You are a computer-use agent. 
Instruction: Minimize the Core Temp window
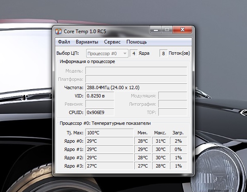(156, 29)
